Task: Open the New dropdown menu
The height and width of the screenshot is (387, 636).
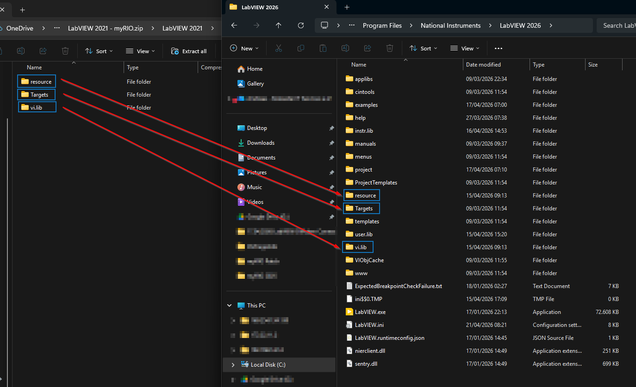Action: click(244, 49)
